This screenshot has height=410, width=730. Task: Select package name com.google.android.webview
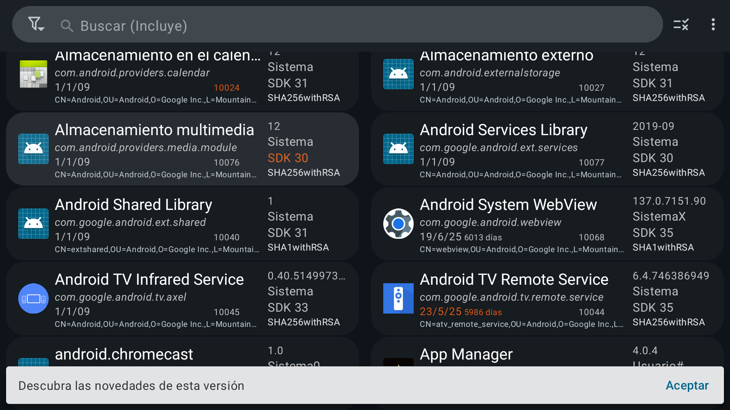pos(490,222)
